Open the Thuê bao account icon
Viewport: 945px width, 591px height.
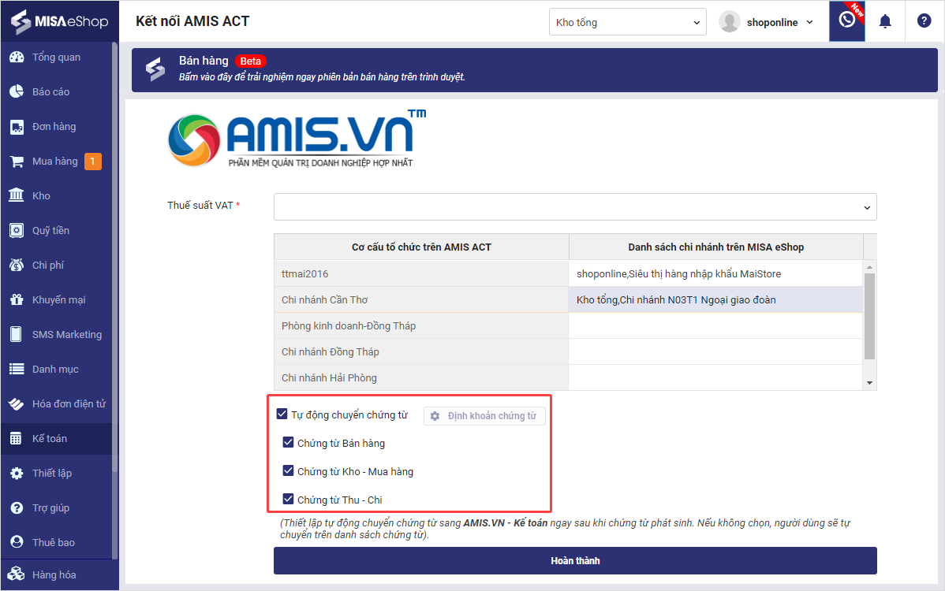coord(17,542)
